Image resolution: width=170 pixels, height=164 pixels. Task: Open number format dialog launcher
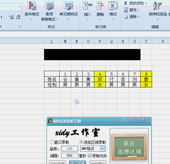[x=19, y=27]
